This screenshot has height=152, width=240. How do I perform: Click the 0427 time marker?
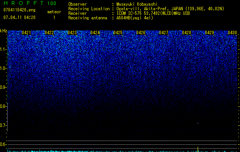(x=164, y=33)
